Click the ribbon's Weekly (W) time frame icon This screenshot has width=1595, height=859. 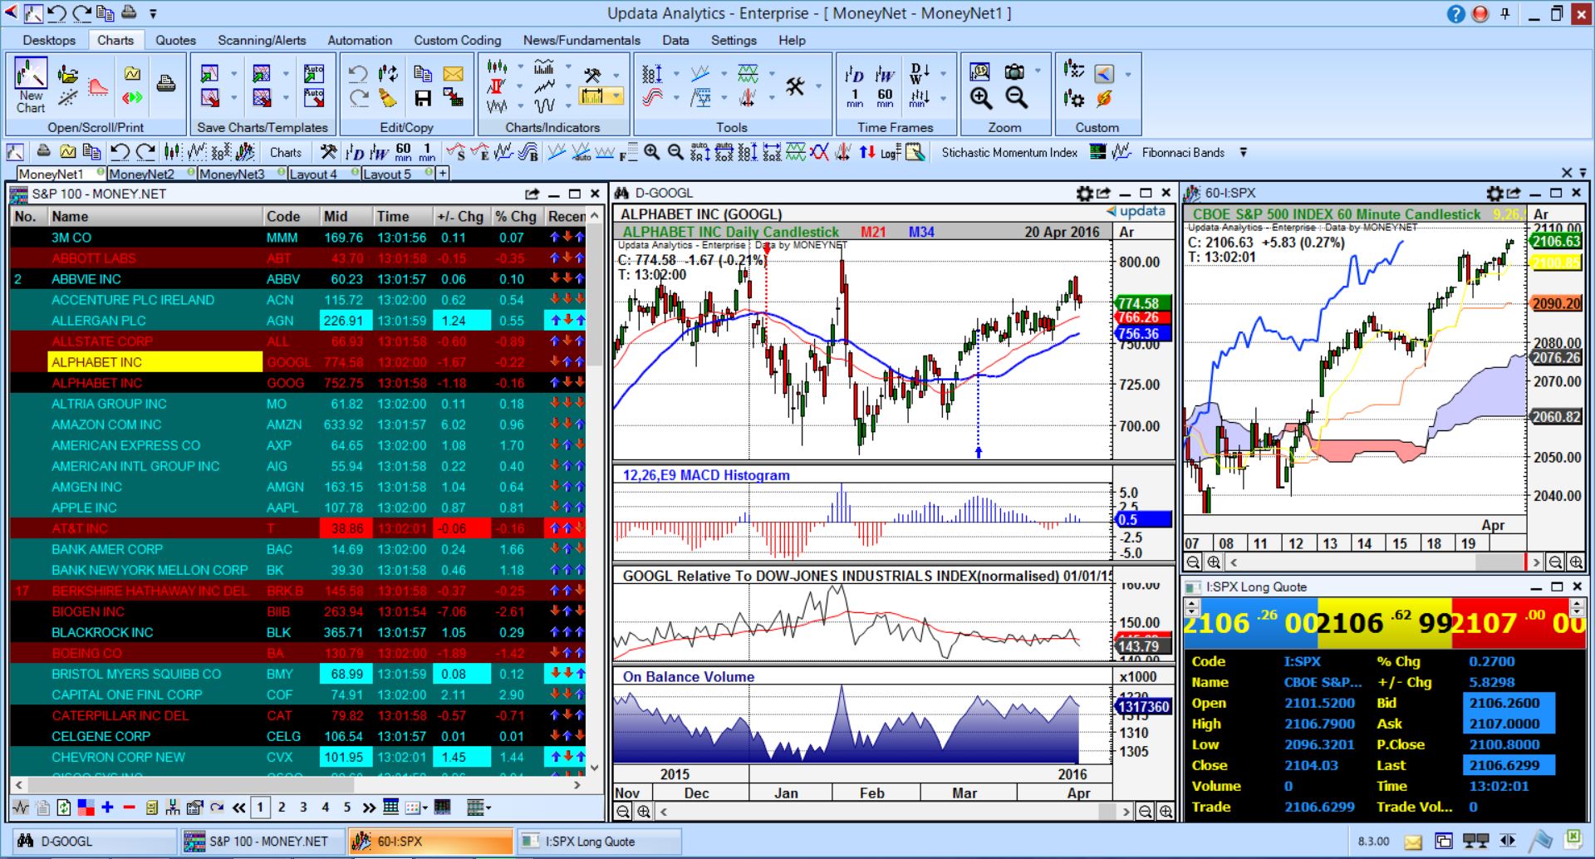coord(885,75)
